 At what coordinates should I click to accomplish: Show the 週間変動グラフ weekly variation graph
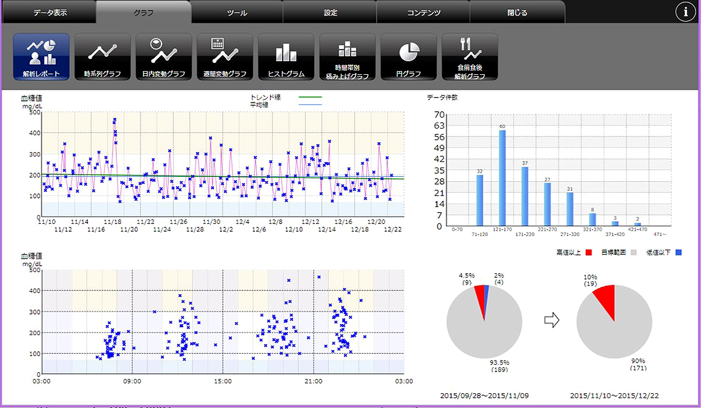[x=225, y=57]
